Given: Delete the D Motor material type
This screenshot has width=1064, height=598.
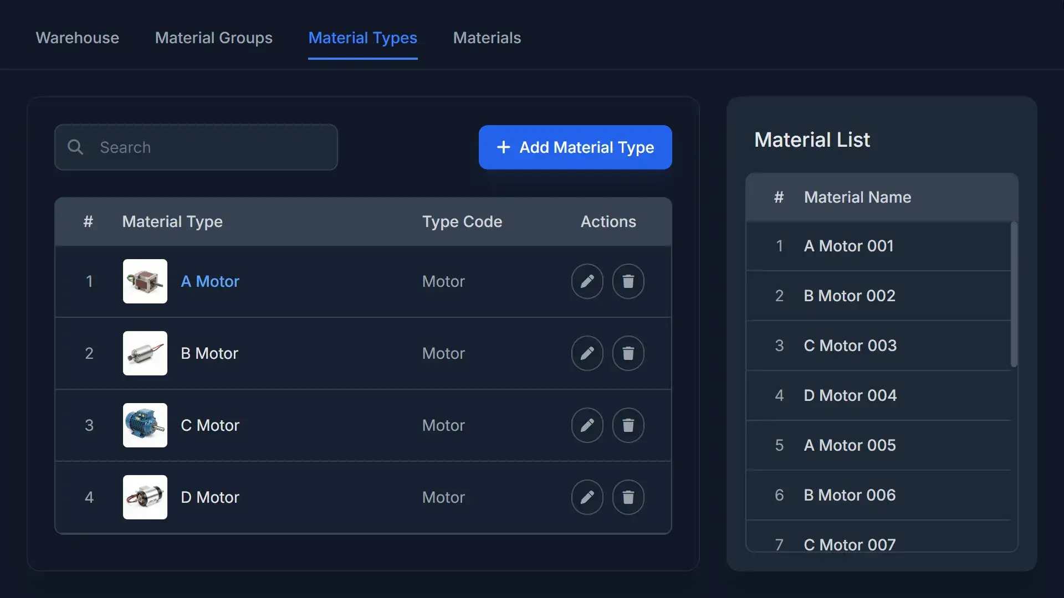Looking at the screenshot, I should pyautogui.click(x=628, y=497).
